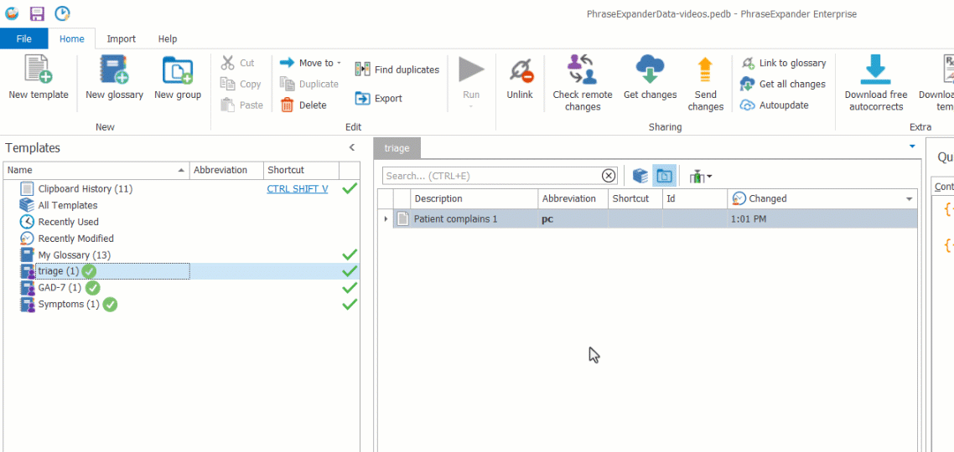Create a New glossary
954x452 pixels.
pyautogui.click(x=114, y=77)
